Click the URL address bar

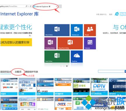(13, 6)
